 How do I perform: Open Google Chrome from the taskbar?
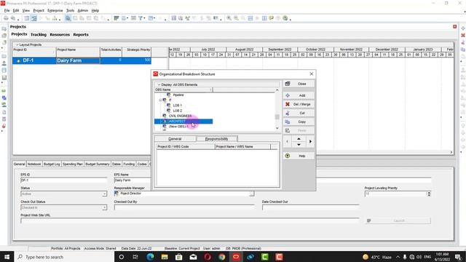pos(221,257)
